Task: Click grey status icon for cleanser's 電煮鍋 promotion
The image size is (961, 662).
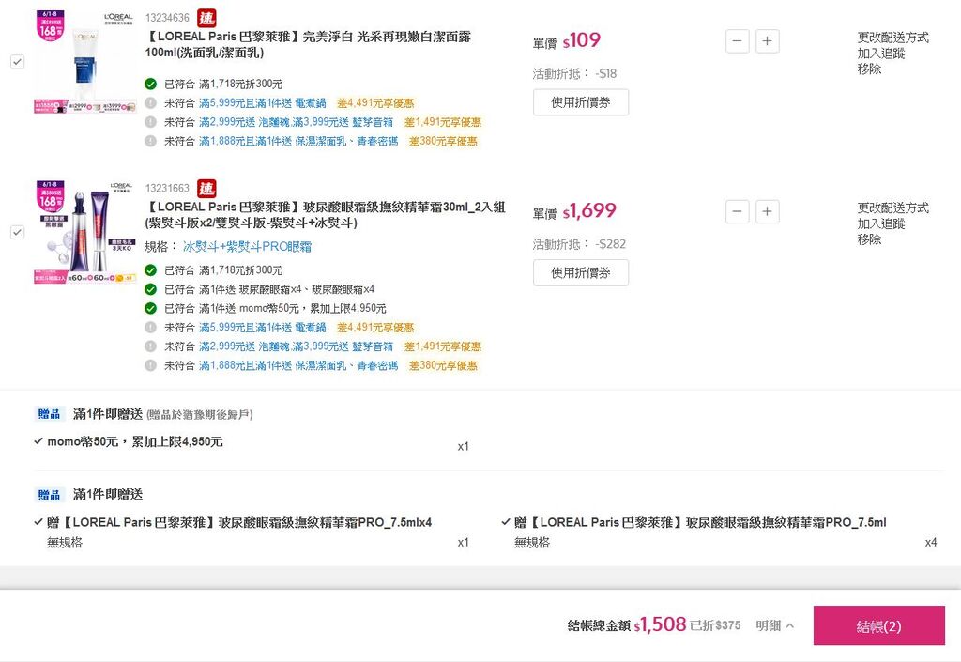Action: [x=151, y=103]
